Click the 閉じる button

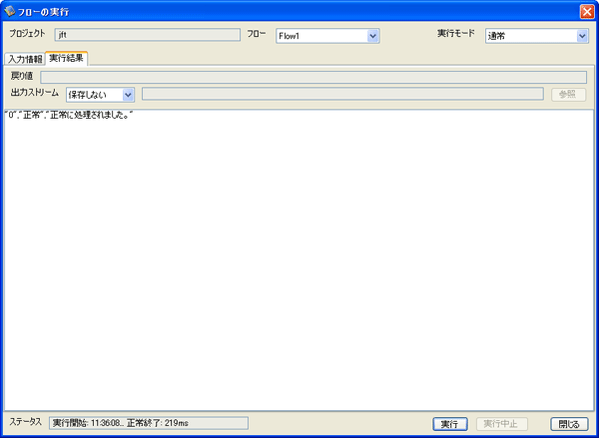click(x=568, y=424)
